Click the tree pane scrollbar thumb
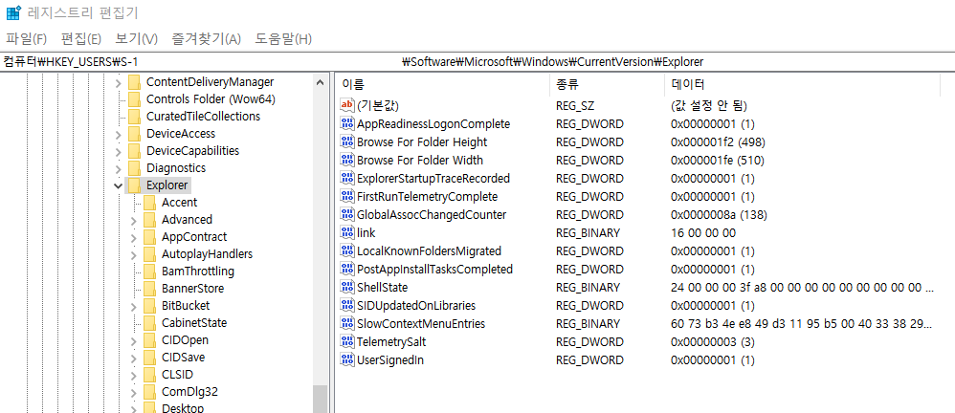Image resolution: width=955 pixels, height=413 pixels. [321, 399]
